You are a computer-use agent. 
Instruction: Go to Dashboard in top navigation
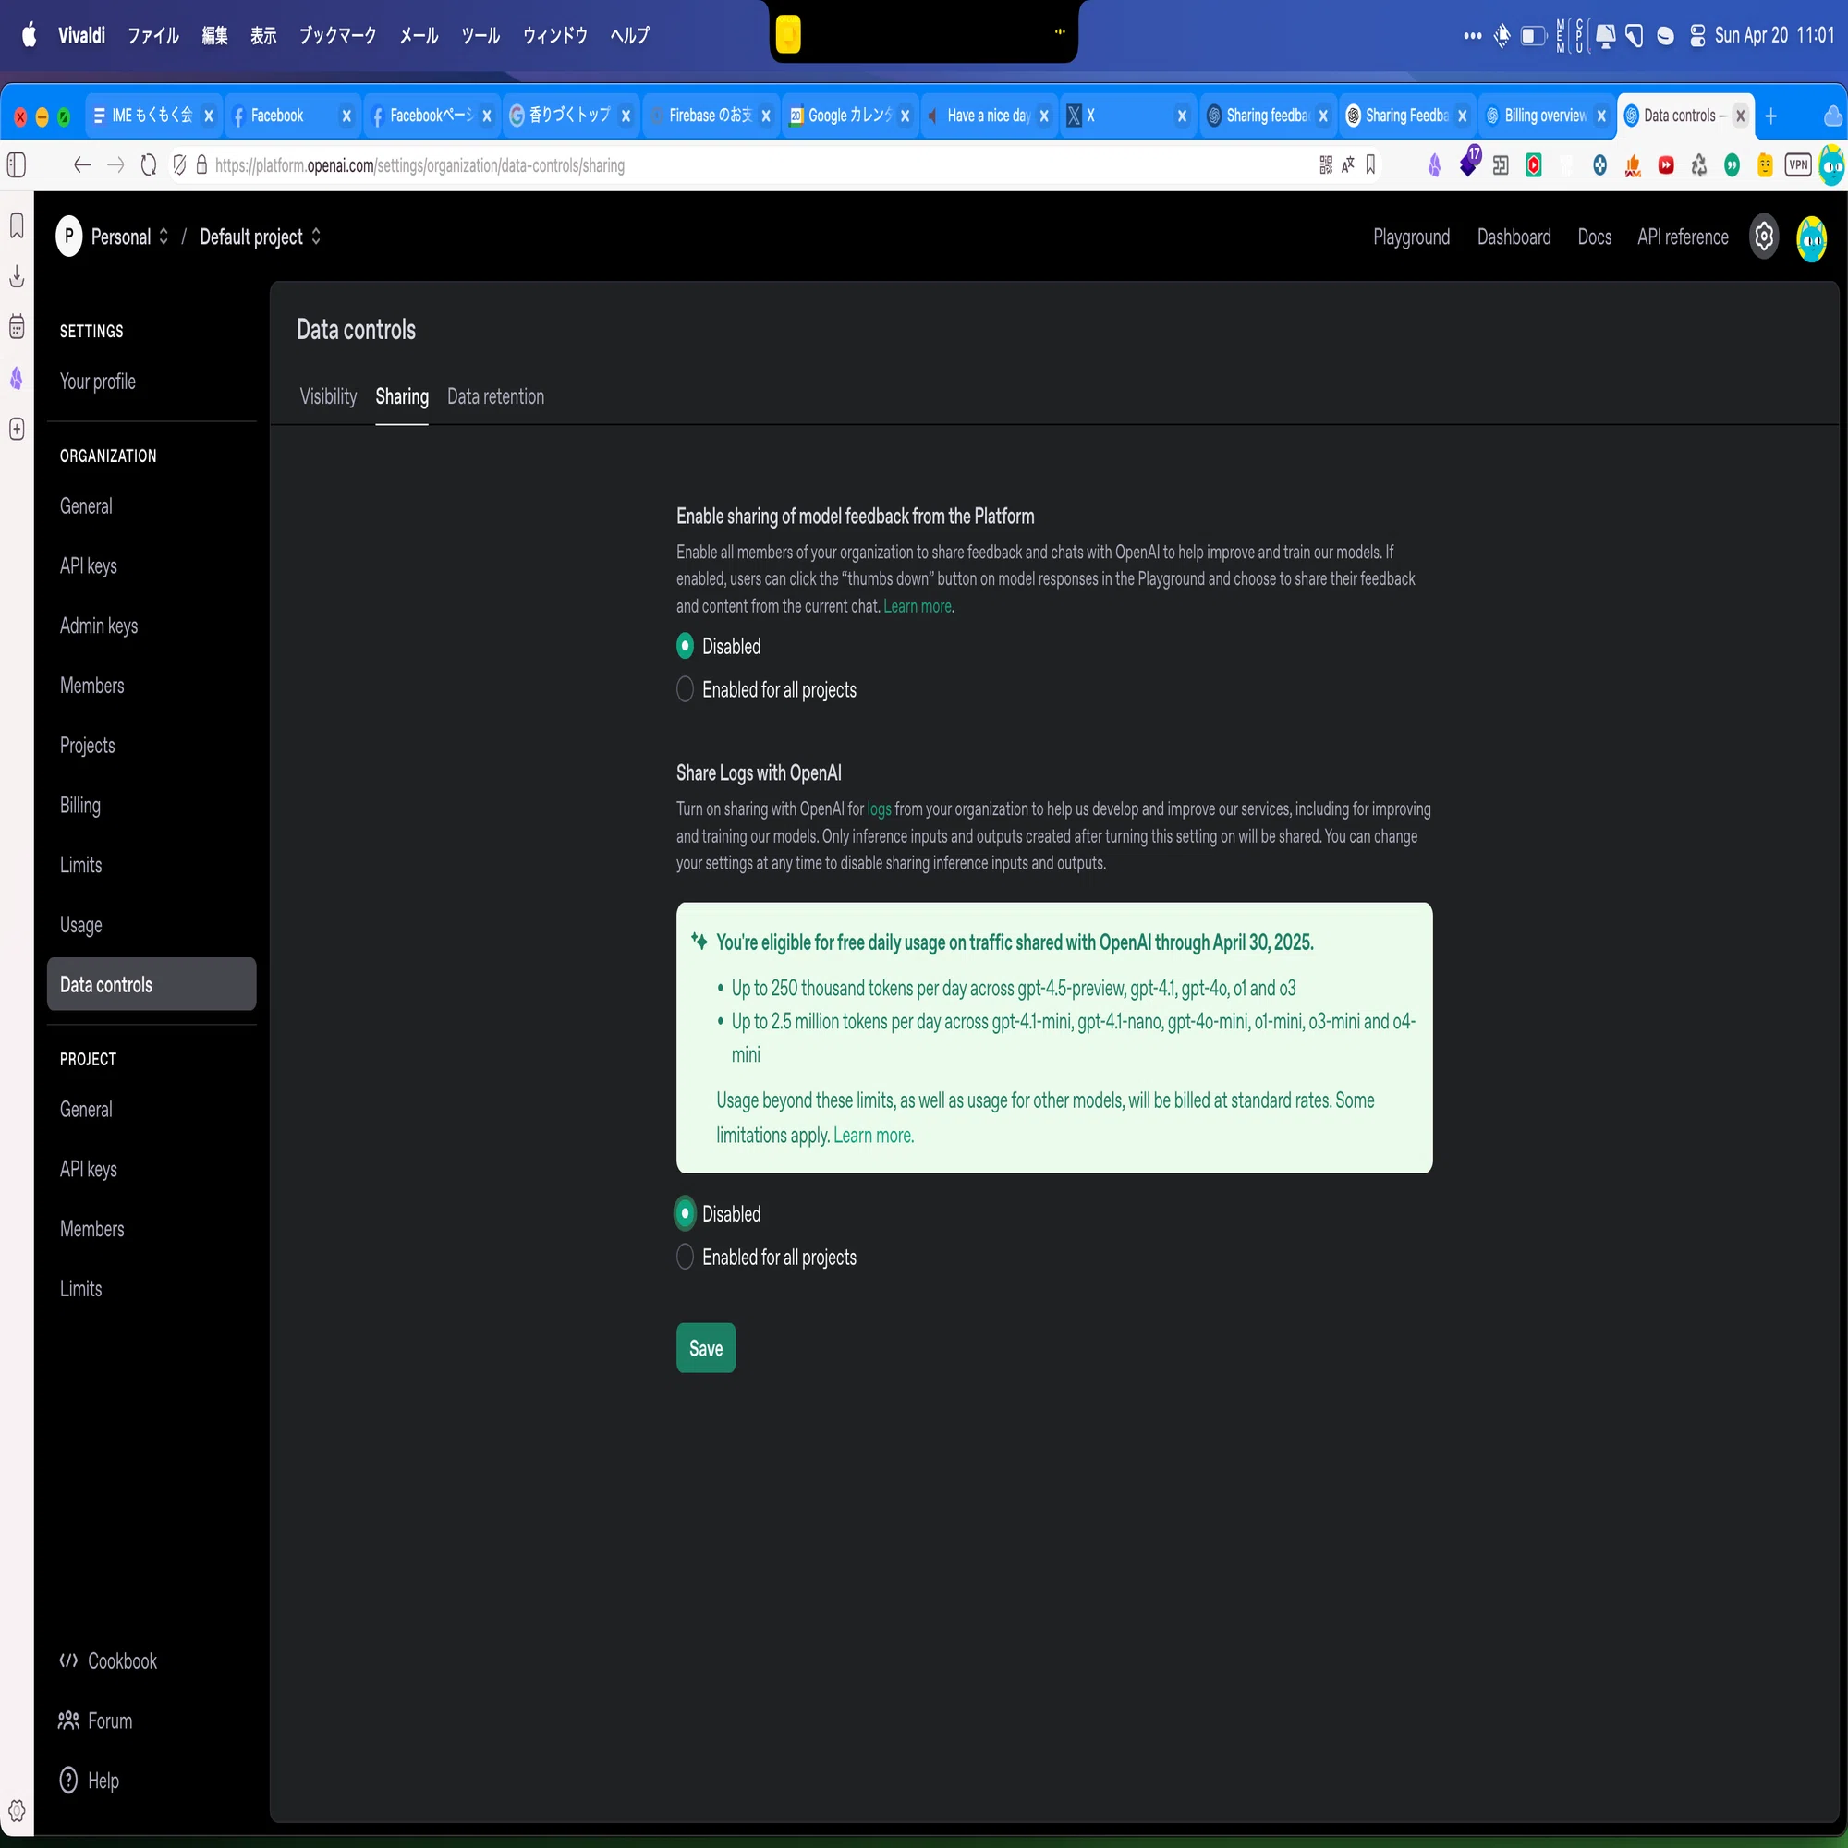point(1514,237)
